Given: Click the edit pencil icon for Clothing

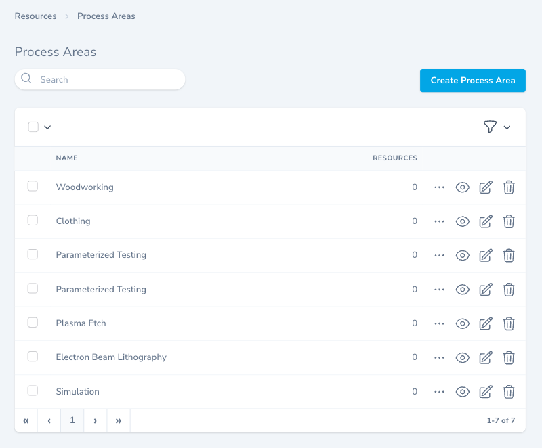Looking at the screenshot, I should click(486, 221).
